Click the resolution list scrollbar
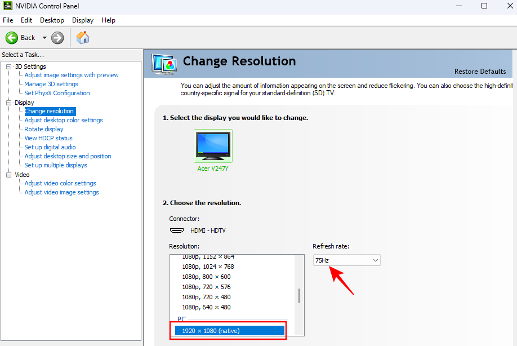Viewport: 517px width, 346px height. click(298, 295)
